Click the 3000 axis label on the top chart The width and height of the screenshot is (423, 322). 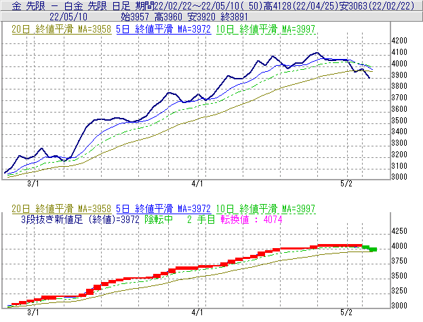[x=399, y=177]
